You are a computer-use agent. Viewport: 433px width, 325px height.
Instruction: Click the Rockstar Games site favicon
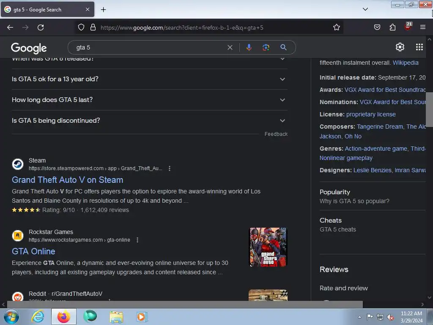pos(18,235)
